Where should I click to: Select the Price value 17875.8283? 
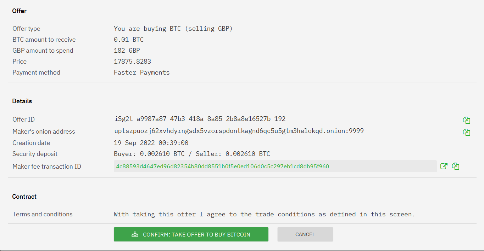(x=133, y=61)
